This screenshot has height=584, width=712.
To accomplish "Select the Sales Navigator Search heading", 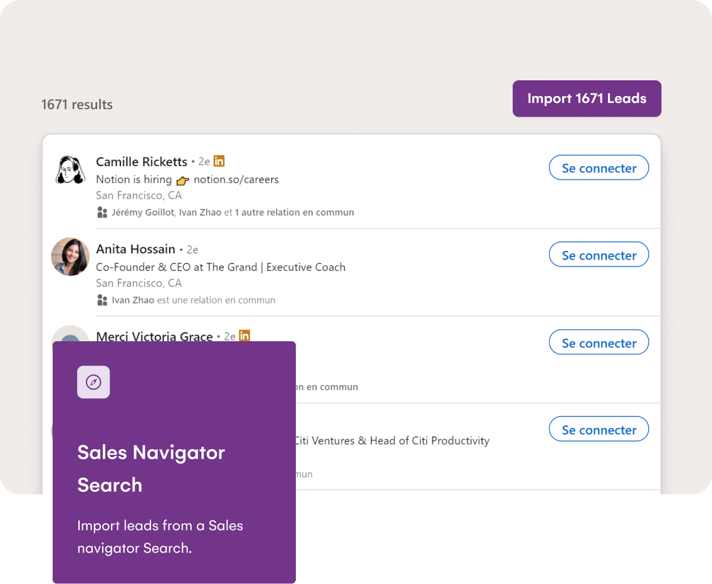I will click(x=151, y=468).
